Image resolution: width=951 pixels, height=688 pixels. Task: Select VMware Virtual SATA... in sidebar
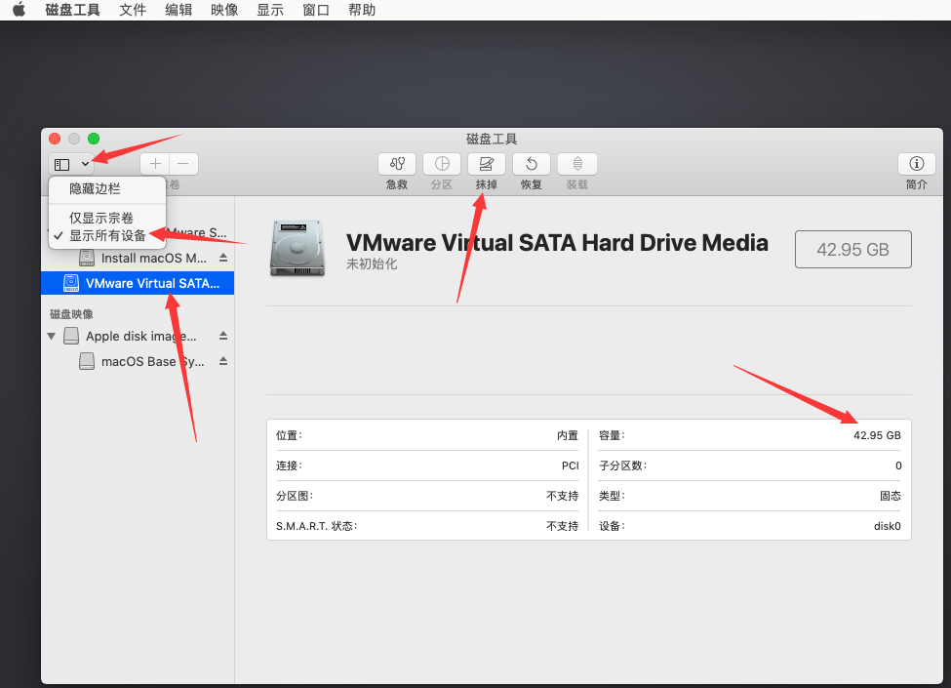point(138,283)
